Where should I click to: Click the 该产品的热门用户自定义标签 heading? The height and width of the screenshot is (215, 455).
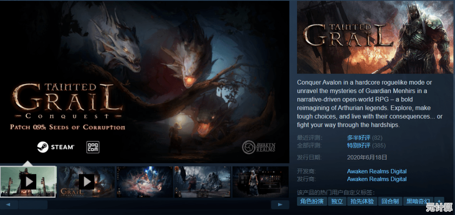[336, 192]
